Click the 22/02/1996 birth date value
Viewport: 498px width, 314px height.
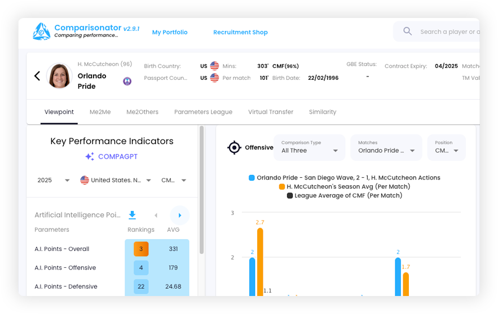pos(323,78)
